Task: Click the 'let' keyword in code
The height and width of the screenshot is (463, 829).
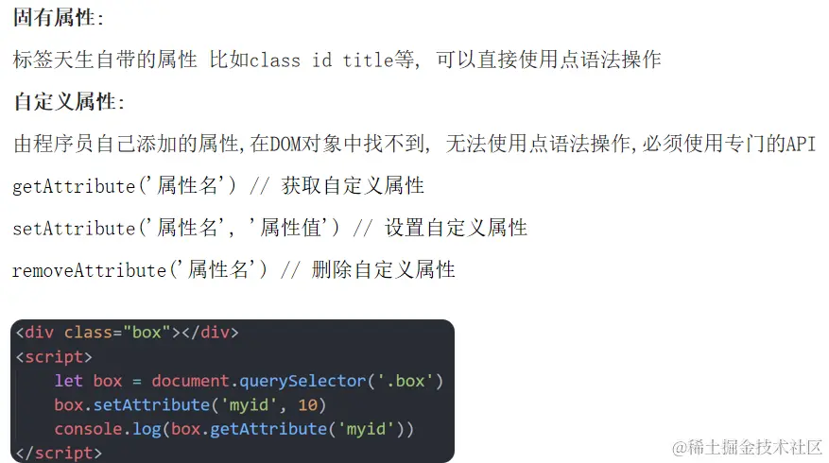Action: pos(69,381)
